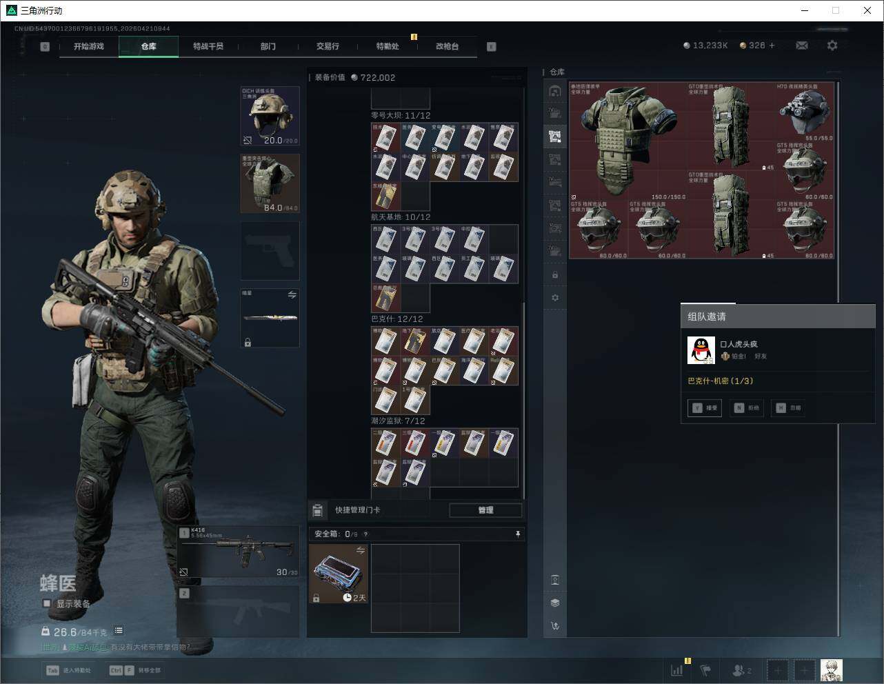Screen dimensions: 884x684
Task: Click the Q previous-tab key icon
Action: click(45, 47)
